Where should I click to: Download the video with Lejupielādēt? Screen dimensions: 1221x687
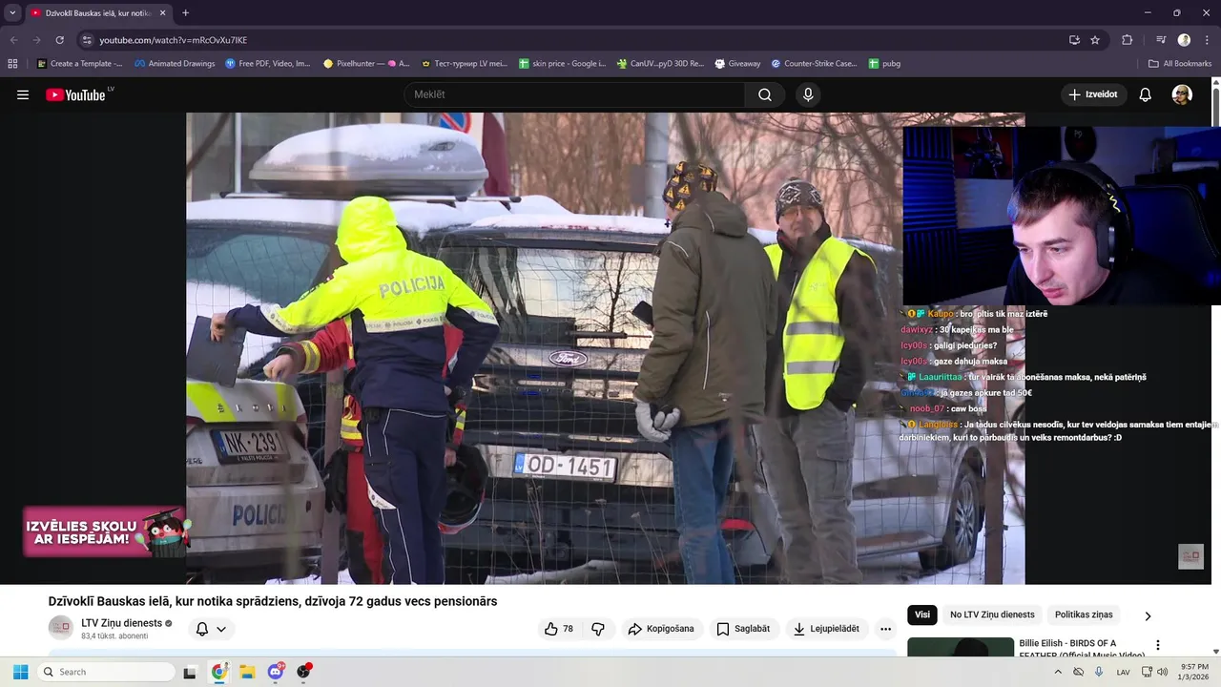tap(826, 629)
